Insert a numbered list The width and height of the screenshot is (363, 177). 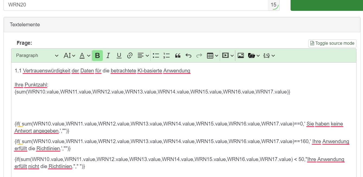167,56
